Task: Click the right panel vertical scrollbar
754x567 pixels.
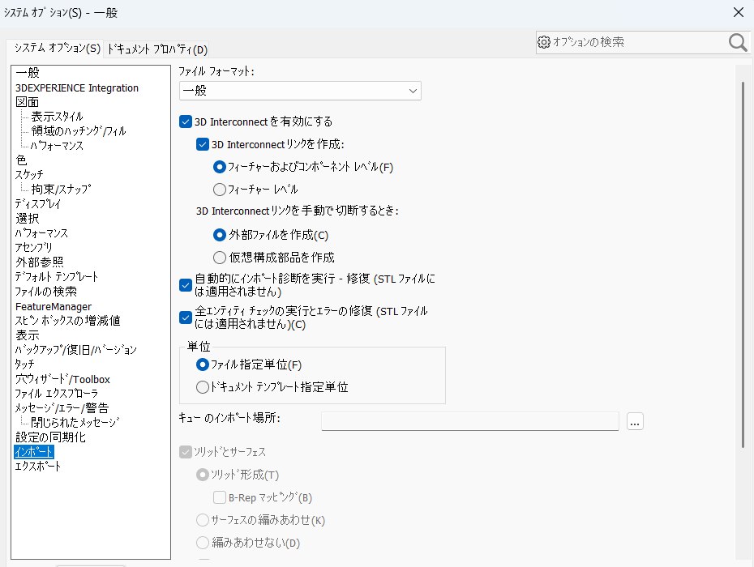Action: pos(743,264)
